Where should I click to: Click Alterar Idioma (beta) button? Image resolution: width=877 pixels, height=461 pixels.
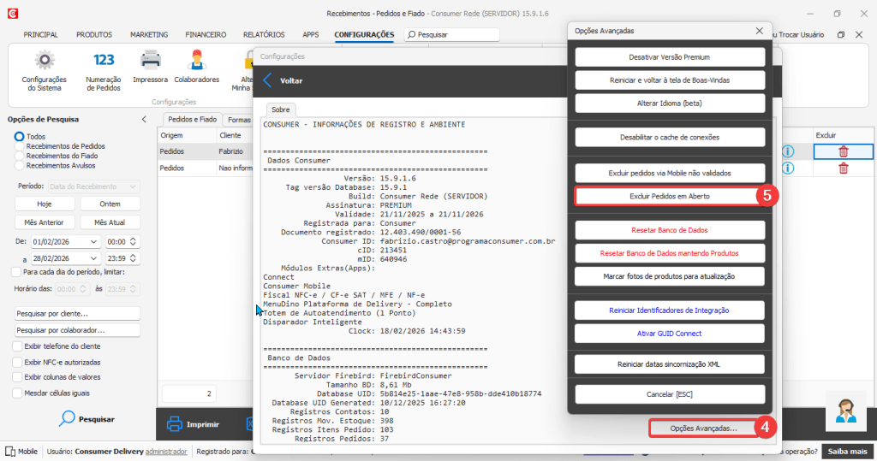click(x=670, y=103)
